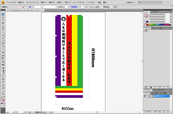Open zoom level 100% dropdown
Viewport: 173px width, 114px height.
12,112
